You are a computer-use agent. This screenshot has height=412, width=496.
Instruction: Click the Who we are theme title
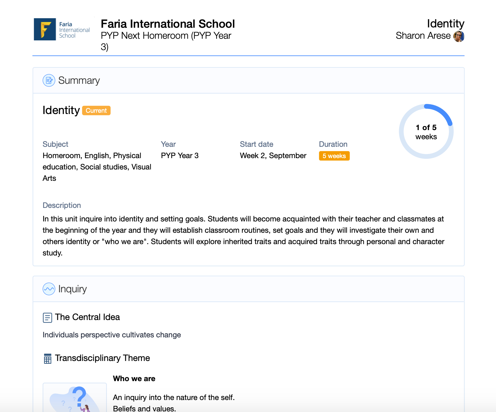[134, 379]
